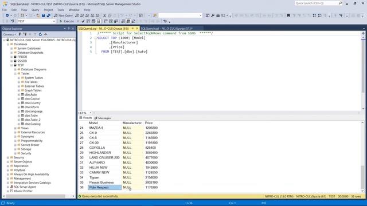
Task: Select the 'Polo Respect' cell
Action: click(104, 187)
